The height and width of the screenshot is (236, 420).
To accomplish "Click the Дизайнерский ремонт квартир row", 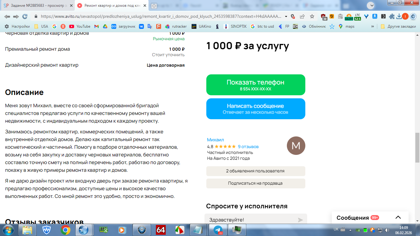I will [x=95, y=65].
